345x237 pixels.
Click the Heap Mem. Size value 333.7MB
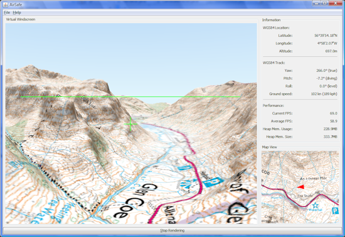(x=330, y=137)
